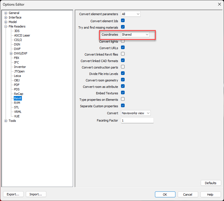Uncheck Convert URLs

(123, 47)
